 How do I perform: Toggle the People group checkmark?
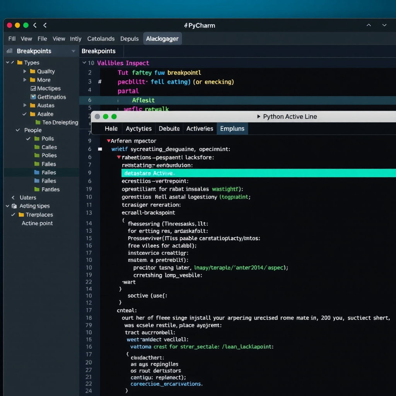17,130
